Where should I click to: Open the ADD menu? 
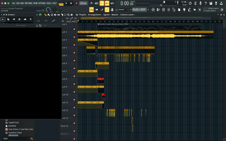[22, 3]
